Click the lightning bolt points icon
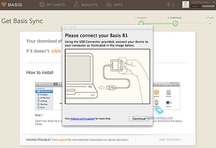The width and height of the screenshot is (216, 148). click(168, 5)
